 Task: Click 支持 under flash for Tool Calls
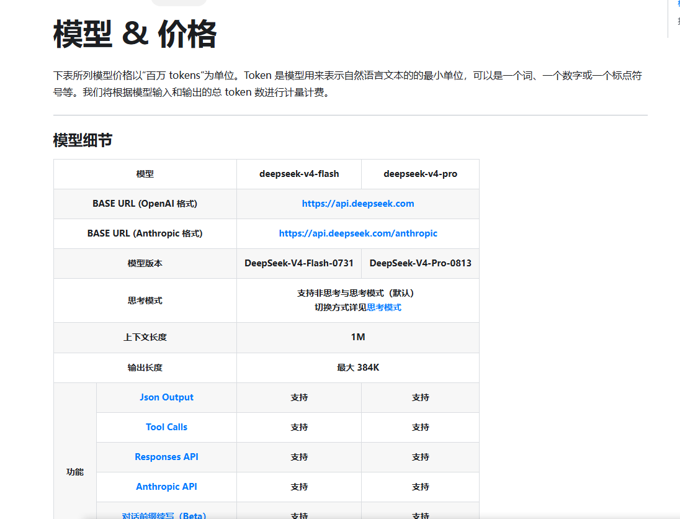299,428
